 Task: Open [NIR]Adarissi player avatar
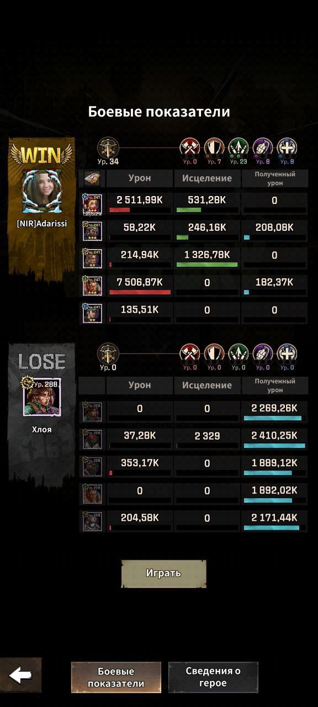click(x=42, y=191)
